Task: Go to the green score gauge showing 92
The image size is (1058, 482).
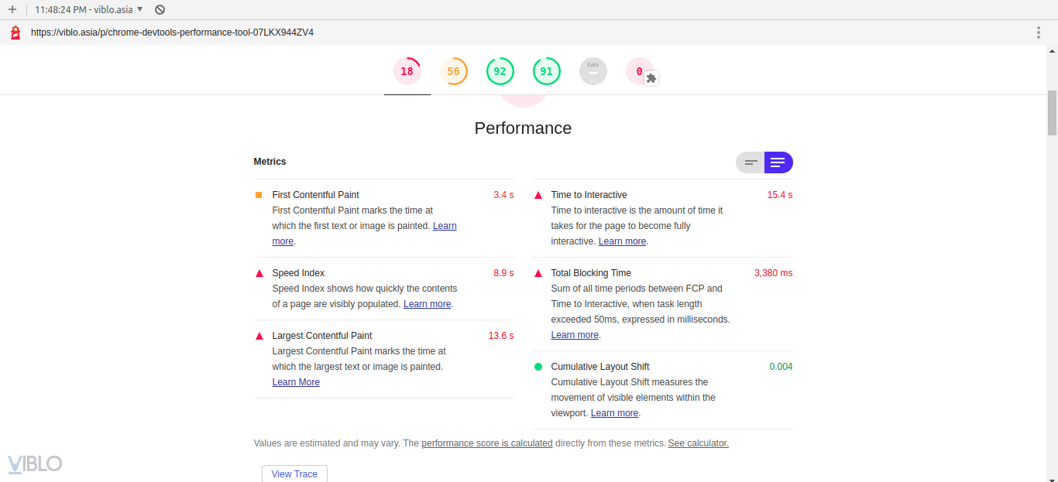Action: tap(500, 71)
